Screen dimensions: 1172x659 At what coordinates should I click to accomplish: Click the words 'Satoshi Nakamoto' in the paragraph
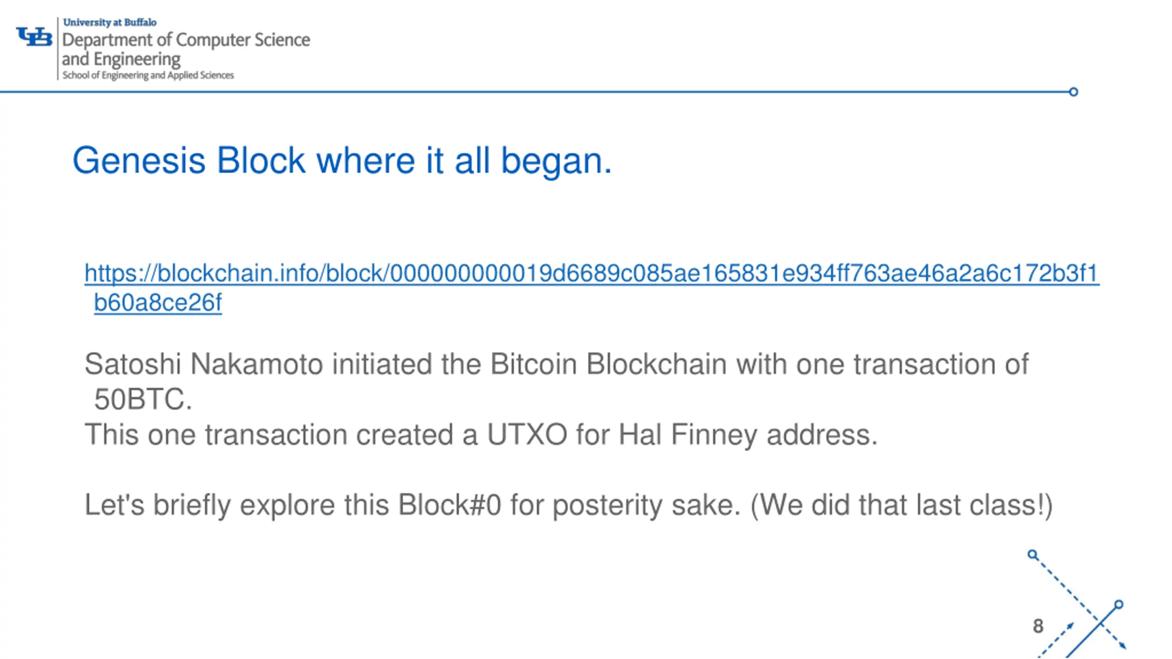[x=204, y=364]
